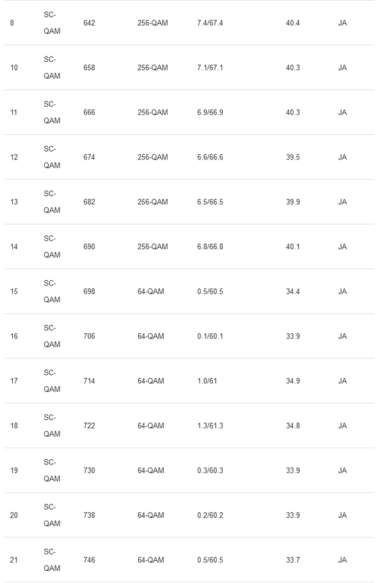
Task: Select the JA cell in channel 20 row
Action: (342, 515)
